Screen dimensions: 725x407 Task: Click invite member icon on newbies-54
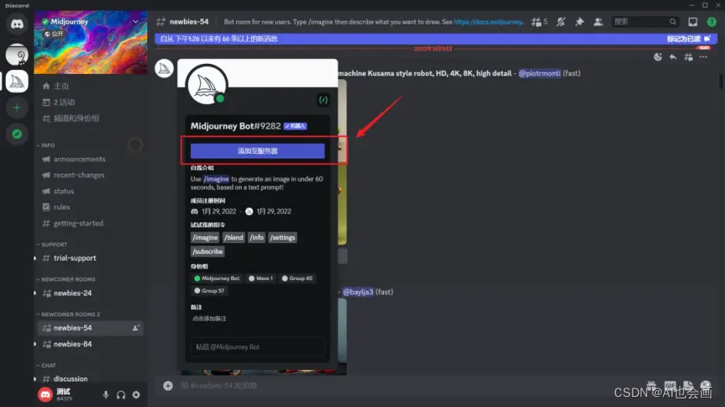point(135,328)
